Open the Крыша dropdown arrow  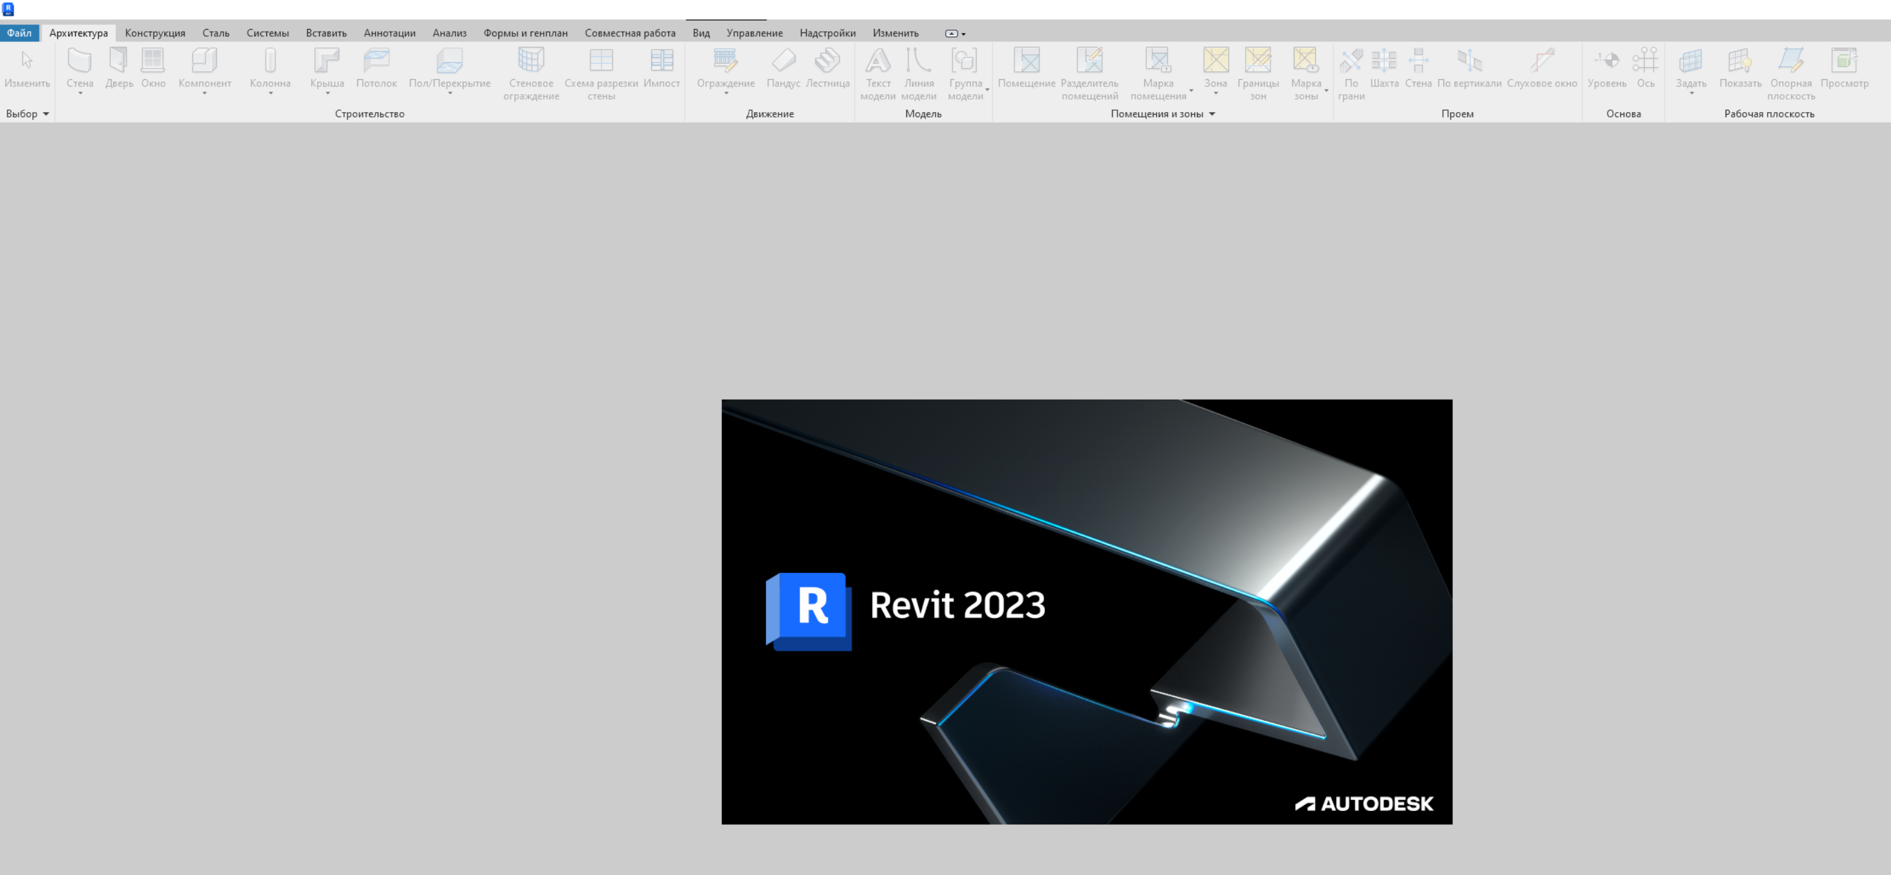pyautogui.click(x=328, y=94)
